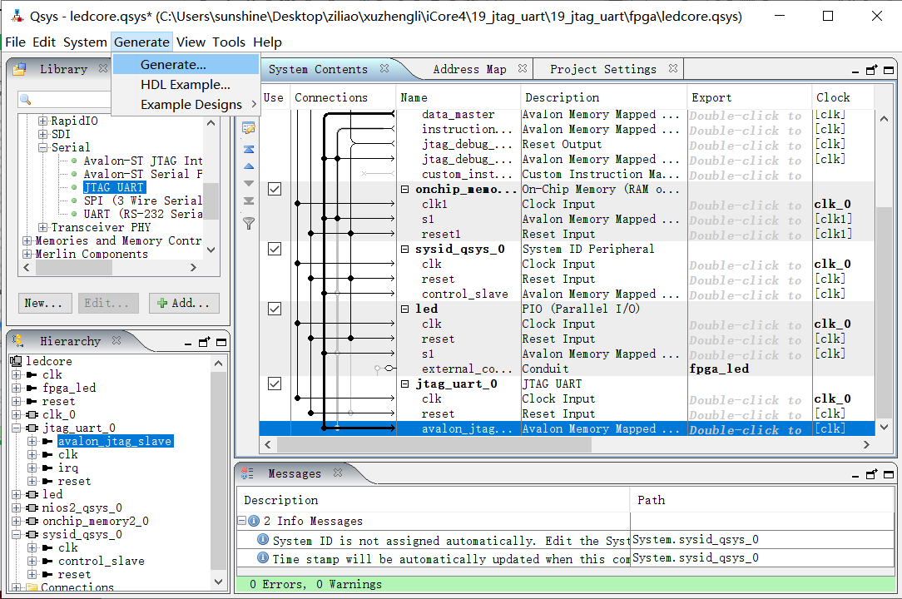The image size is (902, 599).
Task: Uncheck the Use checkbox for sysid_qsys_0
Action: click(x=274, y=249)
